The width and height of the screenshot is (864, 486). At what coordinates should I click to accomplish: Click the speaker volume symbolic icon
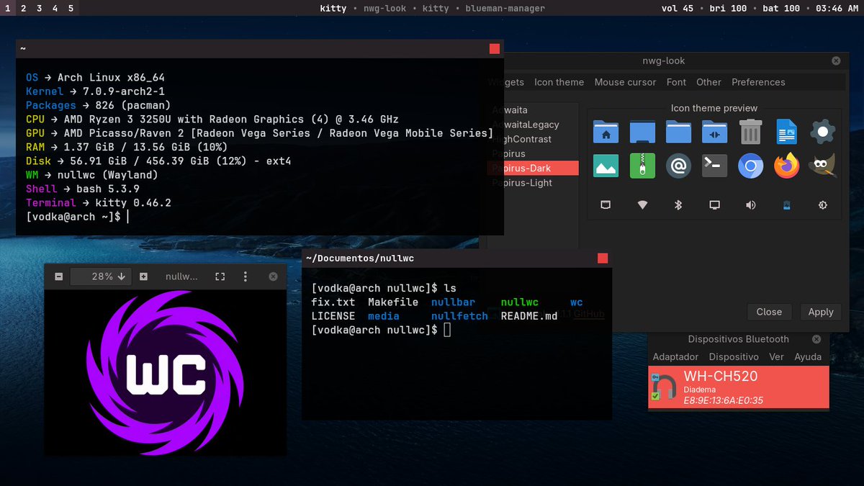(750, 205)
